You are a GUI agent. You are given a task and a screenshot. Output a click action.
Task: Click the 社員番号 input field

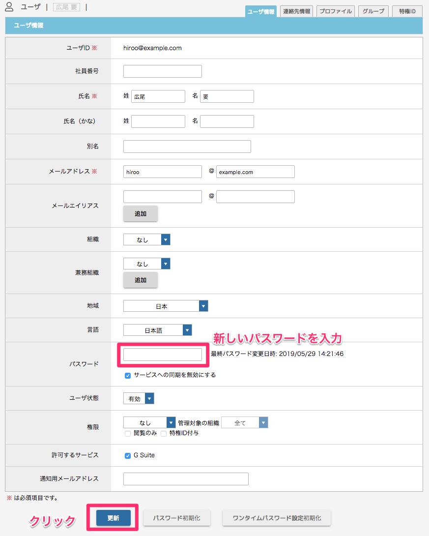tap(163, 71)
